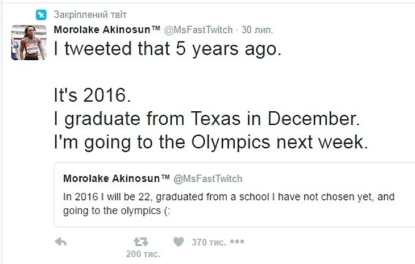Click the '370 тис.' likes count
This screenshot has height=264, width=415.
pyautogui.click(x=209, y=242)
